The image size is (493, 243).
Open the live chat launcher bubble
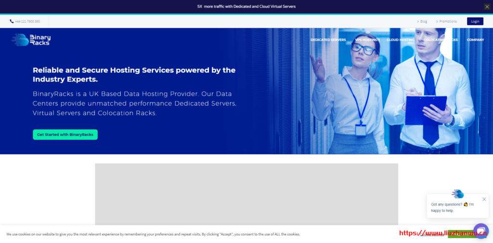[480, 231]
